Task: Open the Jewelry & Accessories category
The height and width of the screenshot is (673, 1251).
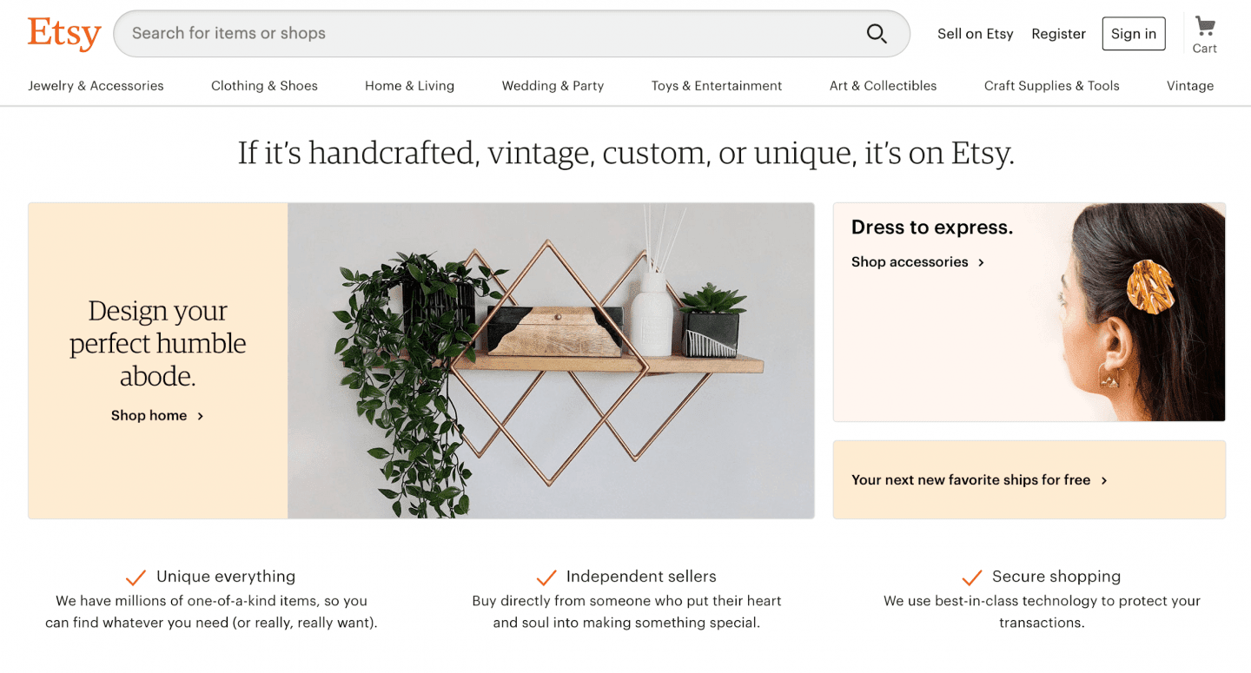Action: click(x=96, y=86)
